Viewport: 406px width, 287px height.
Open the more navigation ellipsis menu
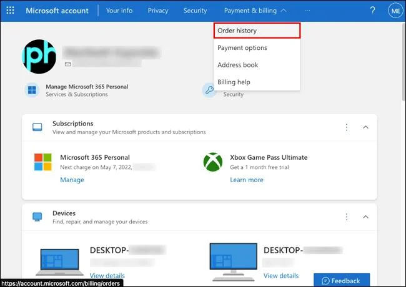coord(307,11)
